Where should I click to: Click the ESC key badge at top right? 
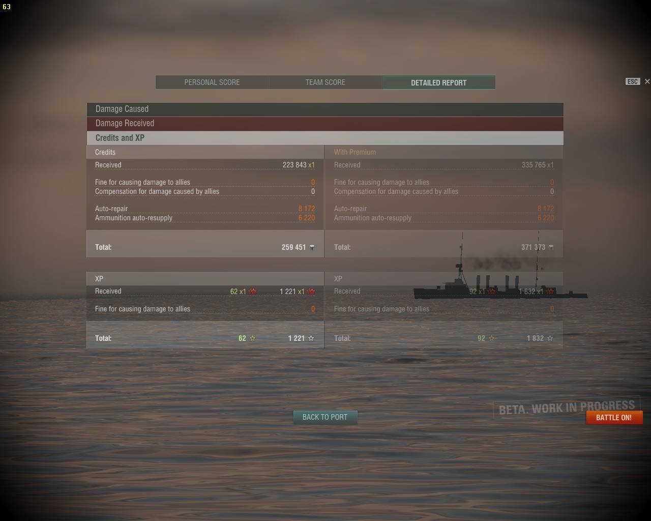pos(632,81)
